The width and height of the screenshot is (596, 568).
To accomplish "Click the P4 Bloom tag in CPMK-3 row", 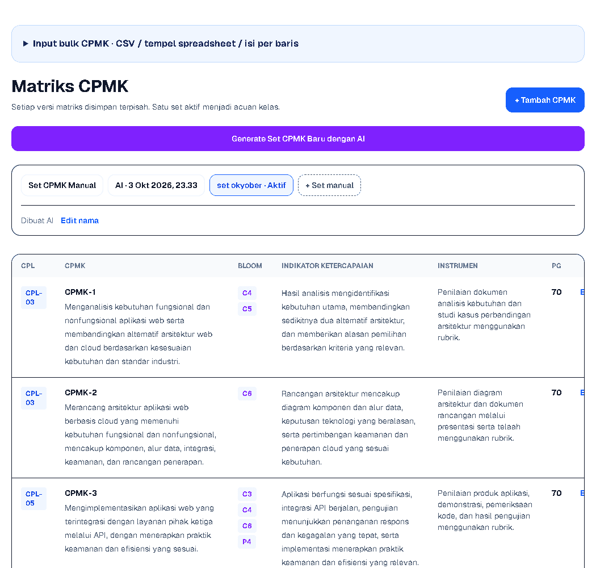I will pyautogui.click(x=247, y=542).
